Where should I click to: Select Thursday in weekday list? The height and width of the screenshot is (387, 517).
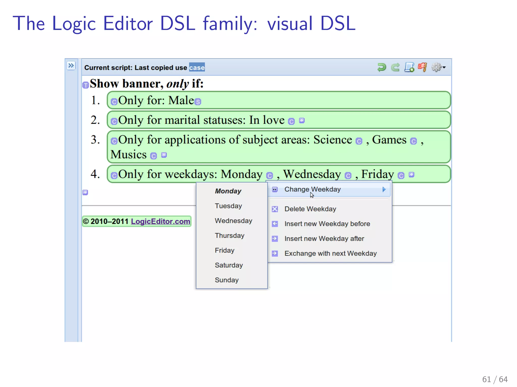(x=229, y=236)
